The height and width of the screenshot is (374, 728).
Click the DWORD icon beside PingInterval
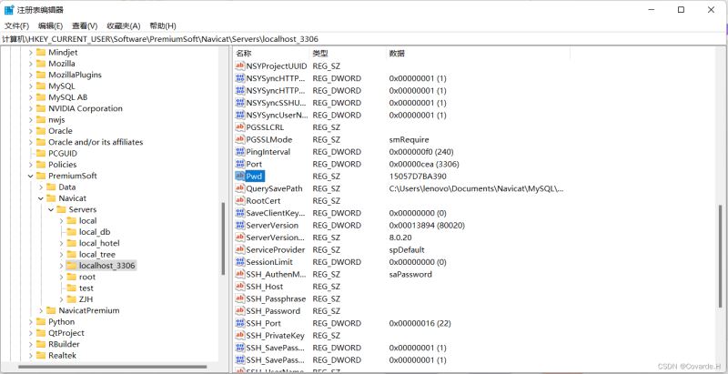(240, 152)
